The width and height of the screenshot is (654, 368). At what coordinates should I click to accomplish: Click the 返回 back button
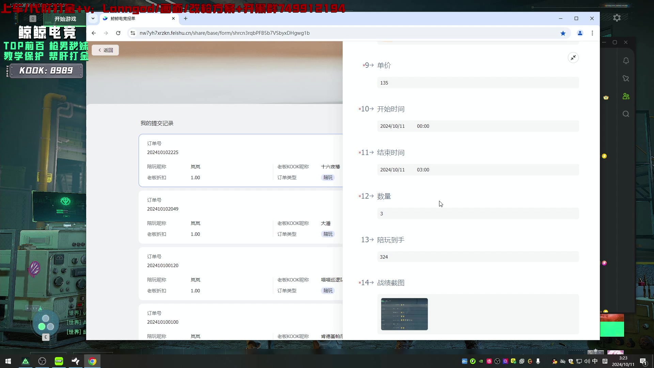tap(105, 50)
